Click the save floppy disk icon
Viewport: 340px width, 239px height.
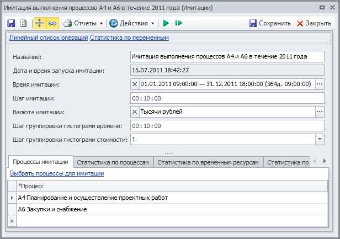[x=11, y=23]
